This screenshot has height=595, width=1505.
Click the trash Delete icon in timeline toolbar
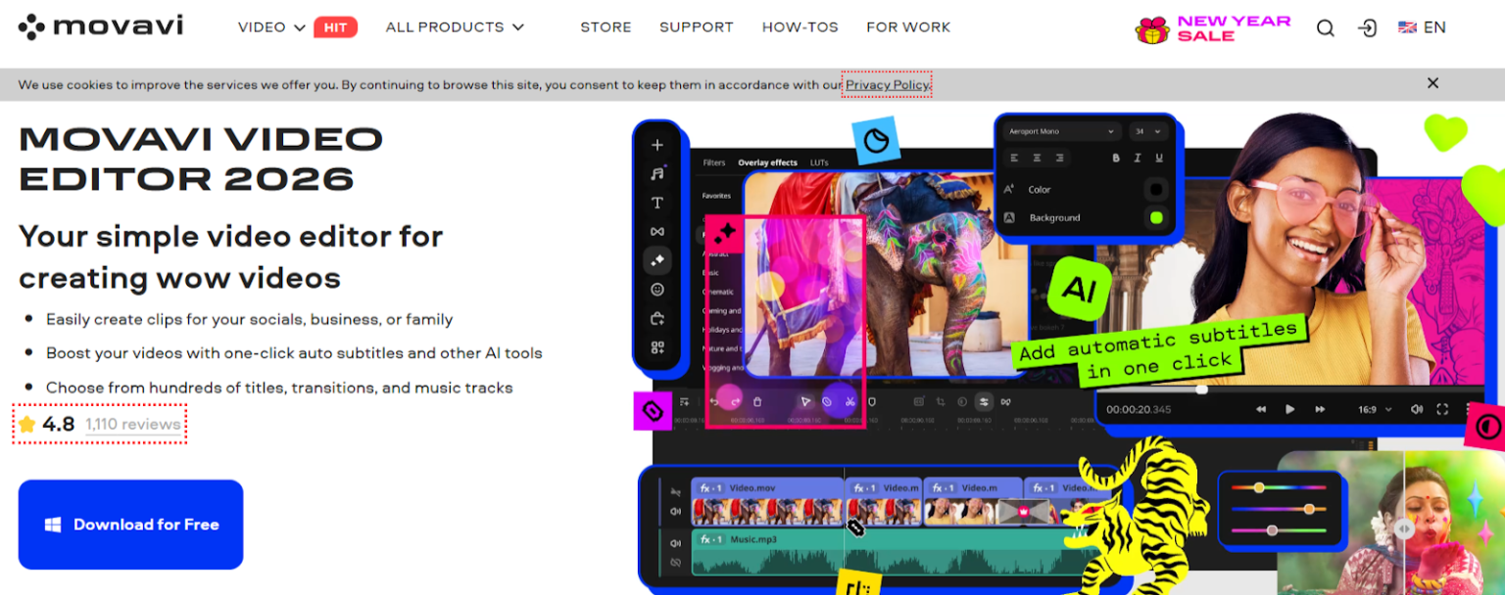tap(757, 401)
